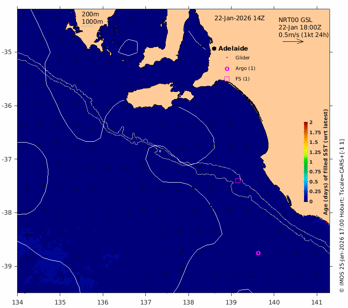Click the IMOS copyright text on the right edge
Viewport: 348px width, 308px height.
[x=342, y=216]
